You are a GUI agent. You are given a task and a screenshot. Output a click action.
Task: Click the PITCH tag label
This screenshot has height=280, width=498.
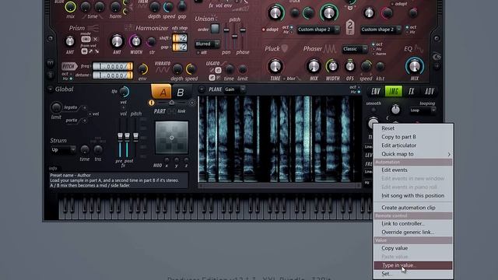point(69,66)
